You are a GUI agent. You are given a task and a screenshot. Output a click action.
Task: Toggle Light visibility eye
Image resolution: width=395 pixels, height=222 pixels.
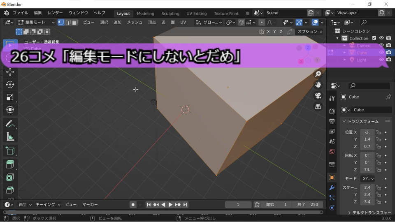(381, 60)
